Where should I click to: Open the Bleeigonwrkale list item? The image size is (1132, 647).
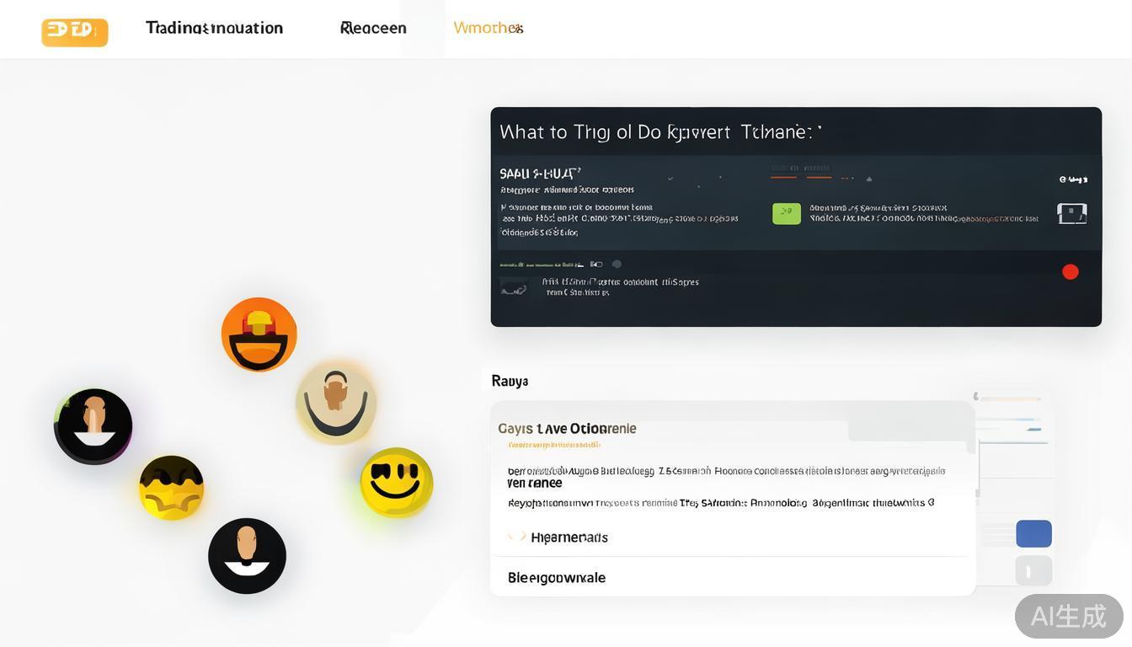tap(556, 578)
